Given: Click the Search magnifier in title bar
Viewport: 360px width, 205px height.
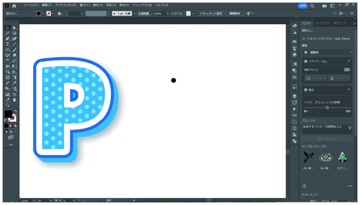Looking at the screenshot, I should (x=313, y=6).
